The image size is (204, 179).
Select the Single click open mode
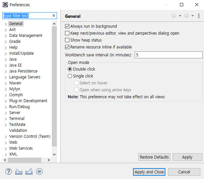pyautogui.click(x=70, y=76)
